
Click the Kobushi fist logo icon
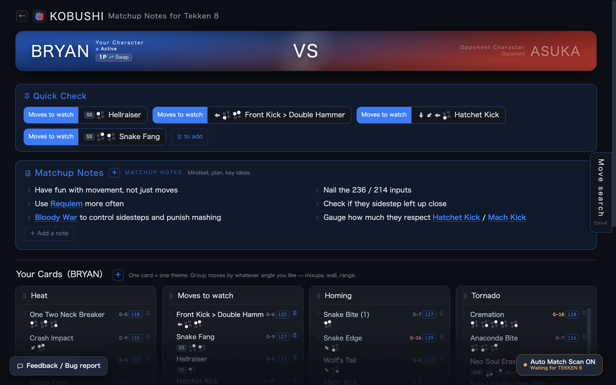click(x=39, y=16)
